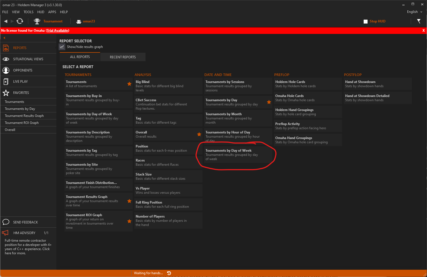This screenshot has height=277, width=427.
Task: Open the HELP menu
Action: [x=64, y=12]
